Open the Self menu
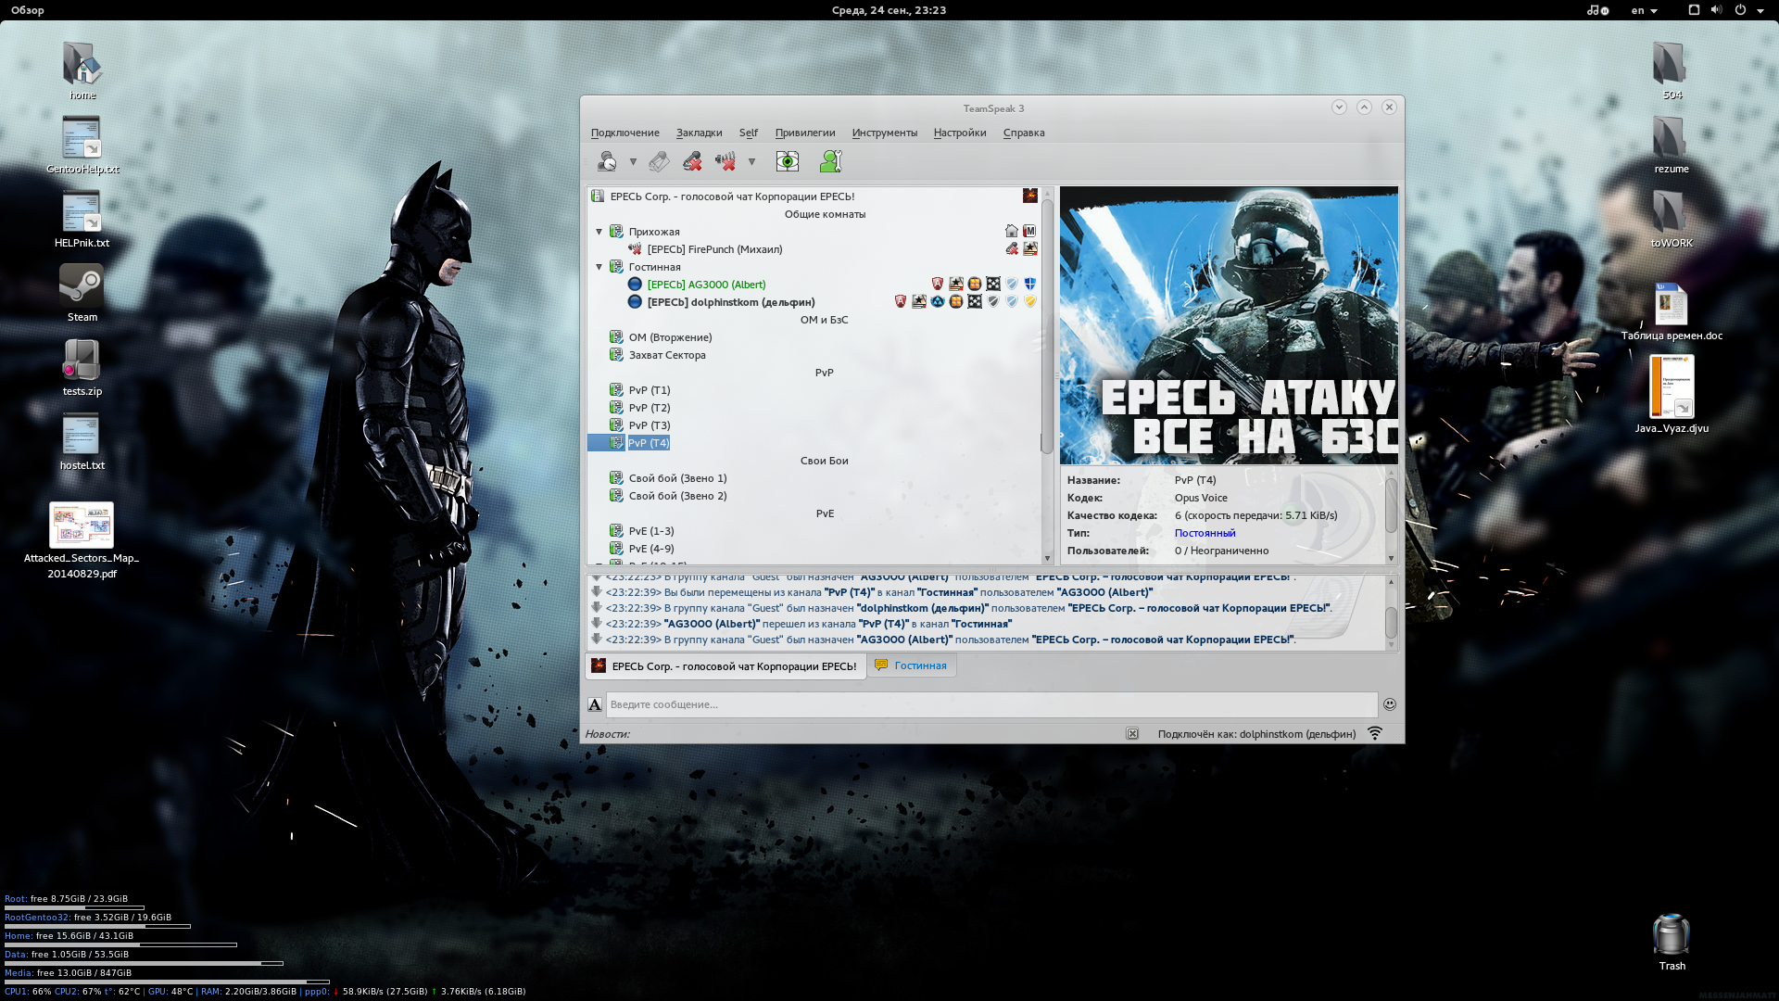The width and height of the screenshot is (1779, 1001). 749,133
